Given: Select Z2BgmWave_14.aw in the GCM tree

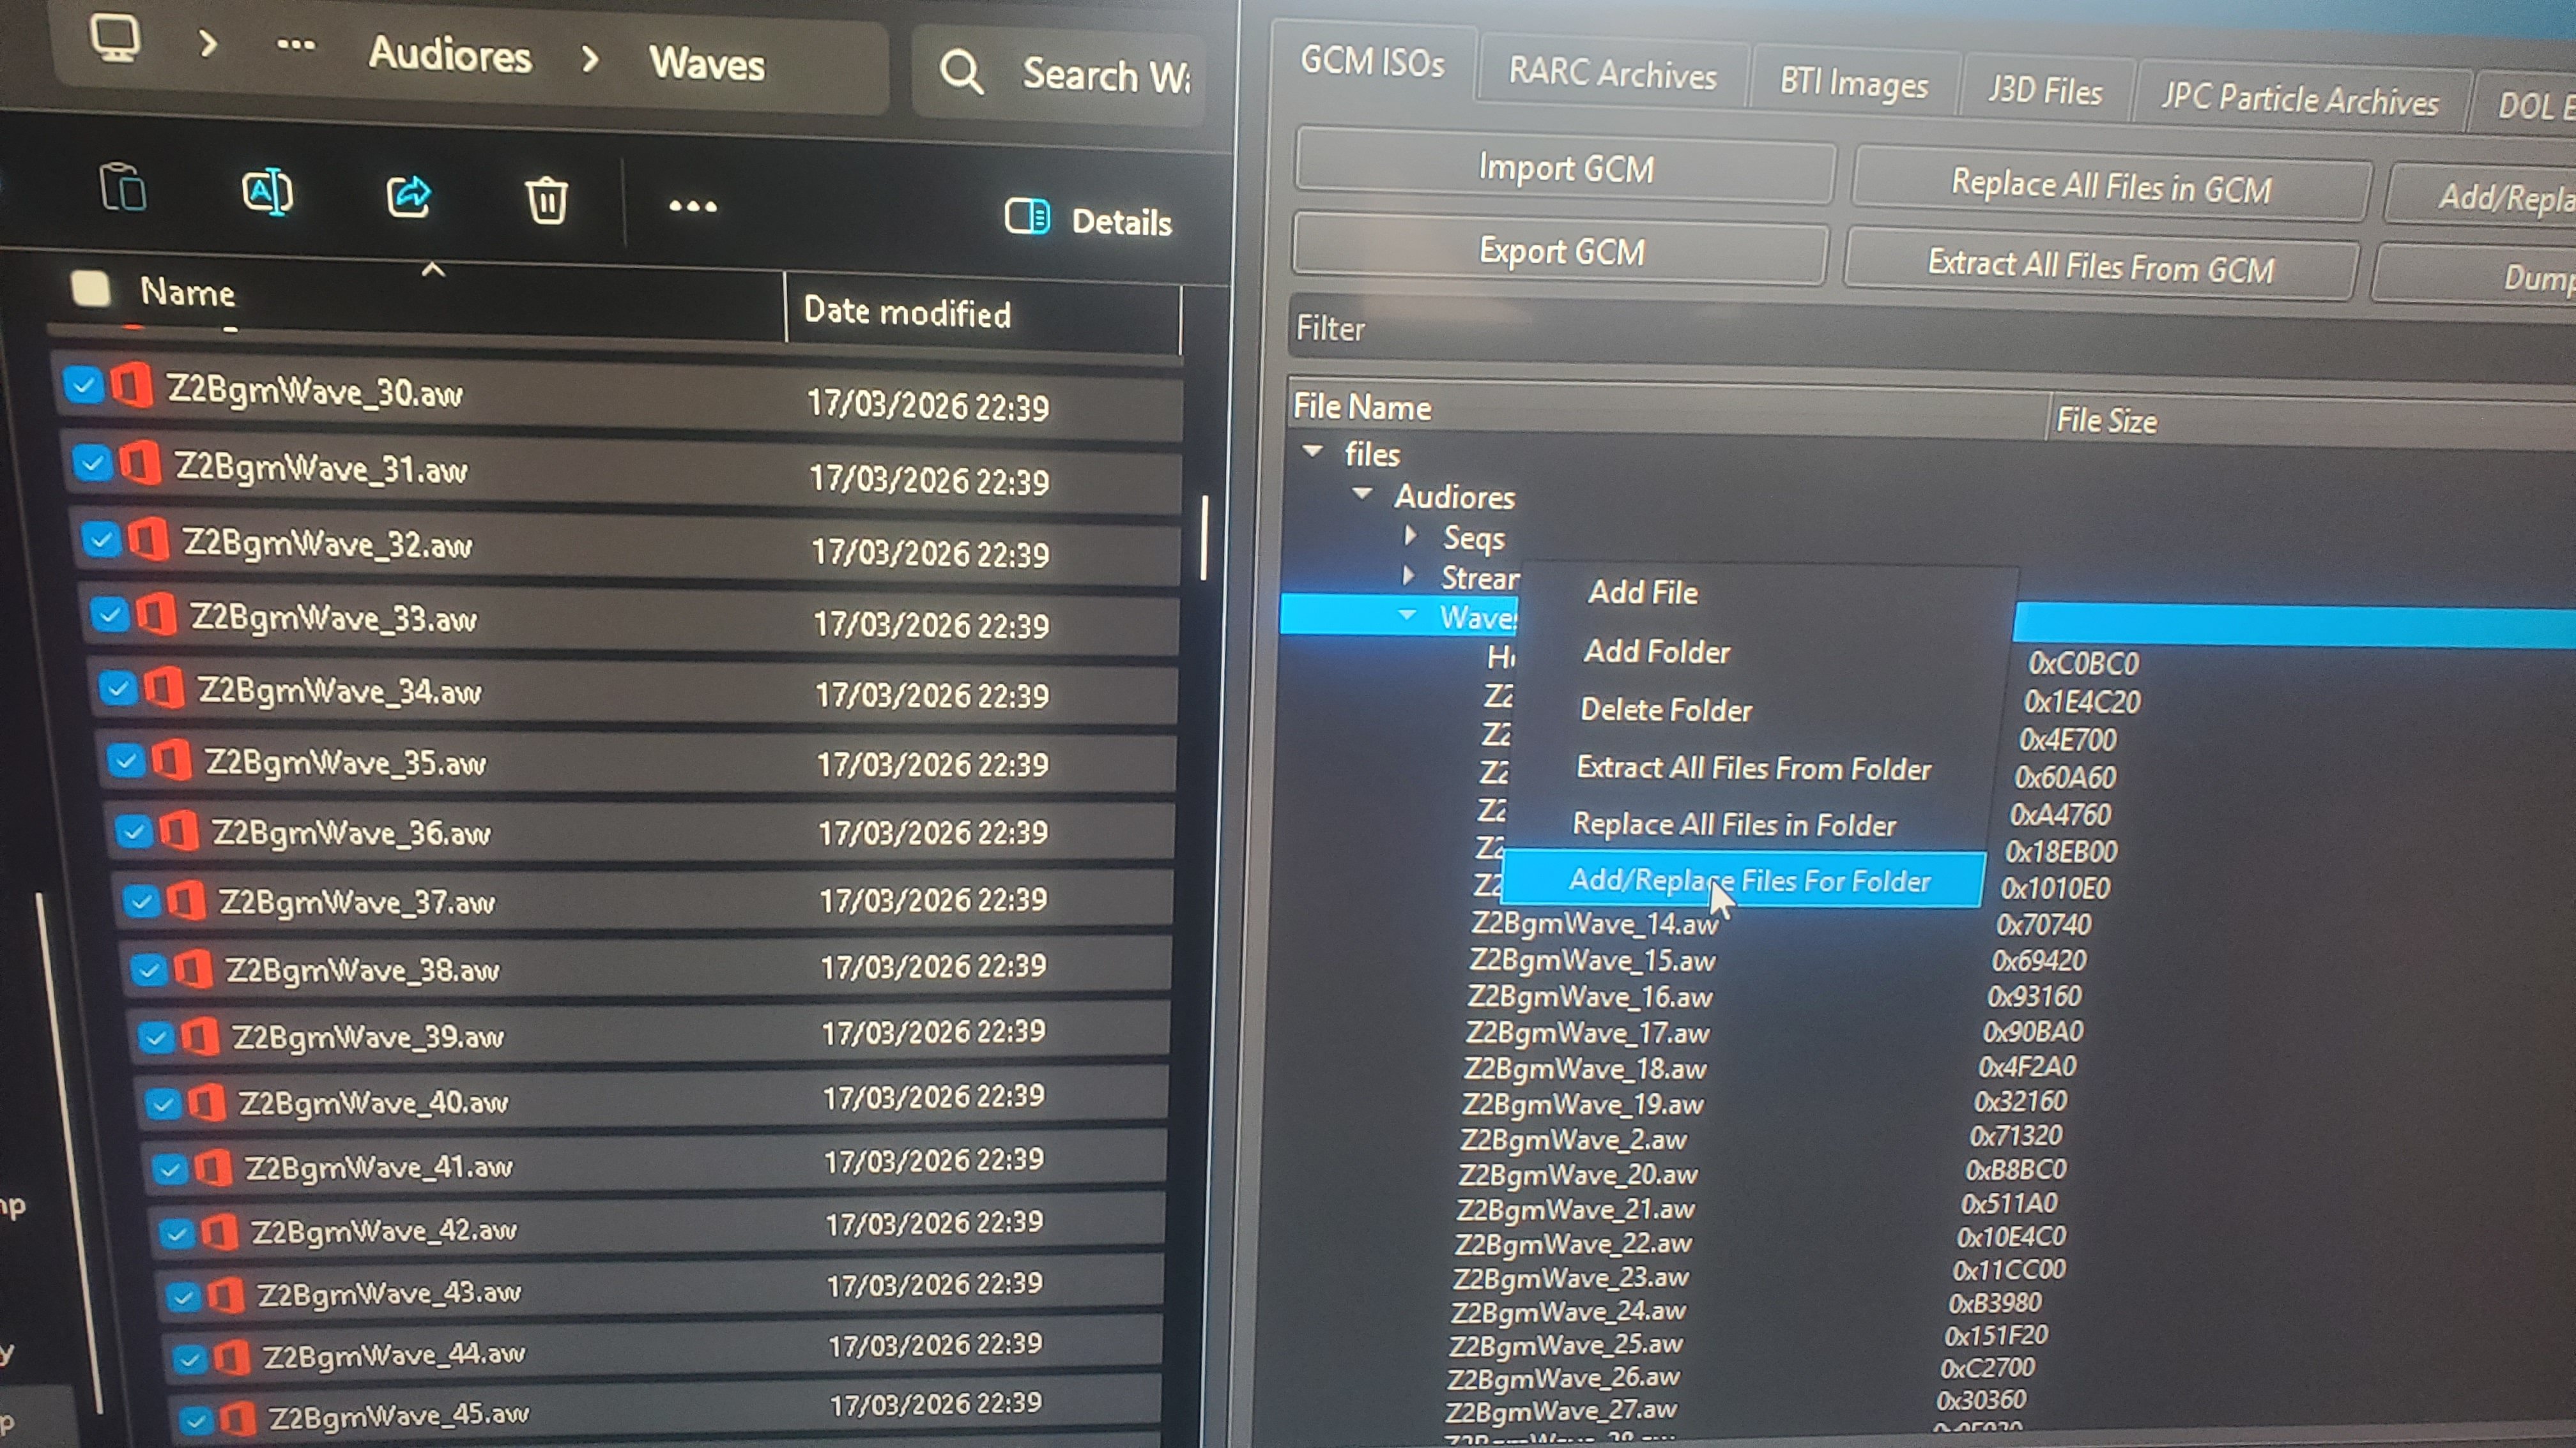Looking at the screenshot, I should [x=1594, y=923].
